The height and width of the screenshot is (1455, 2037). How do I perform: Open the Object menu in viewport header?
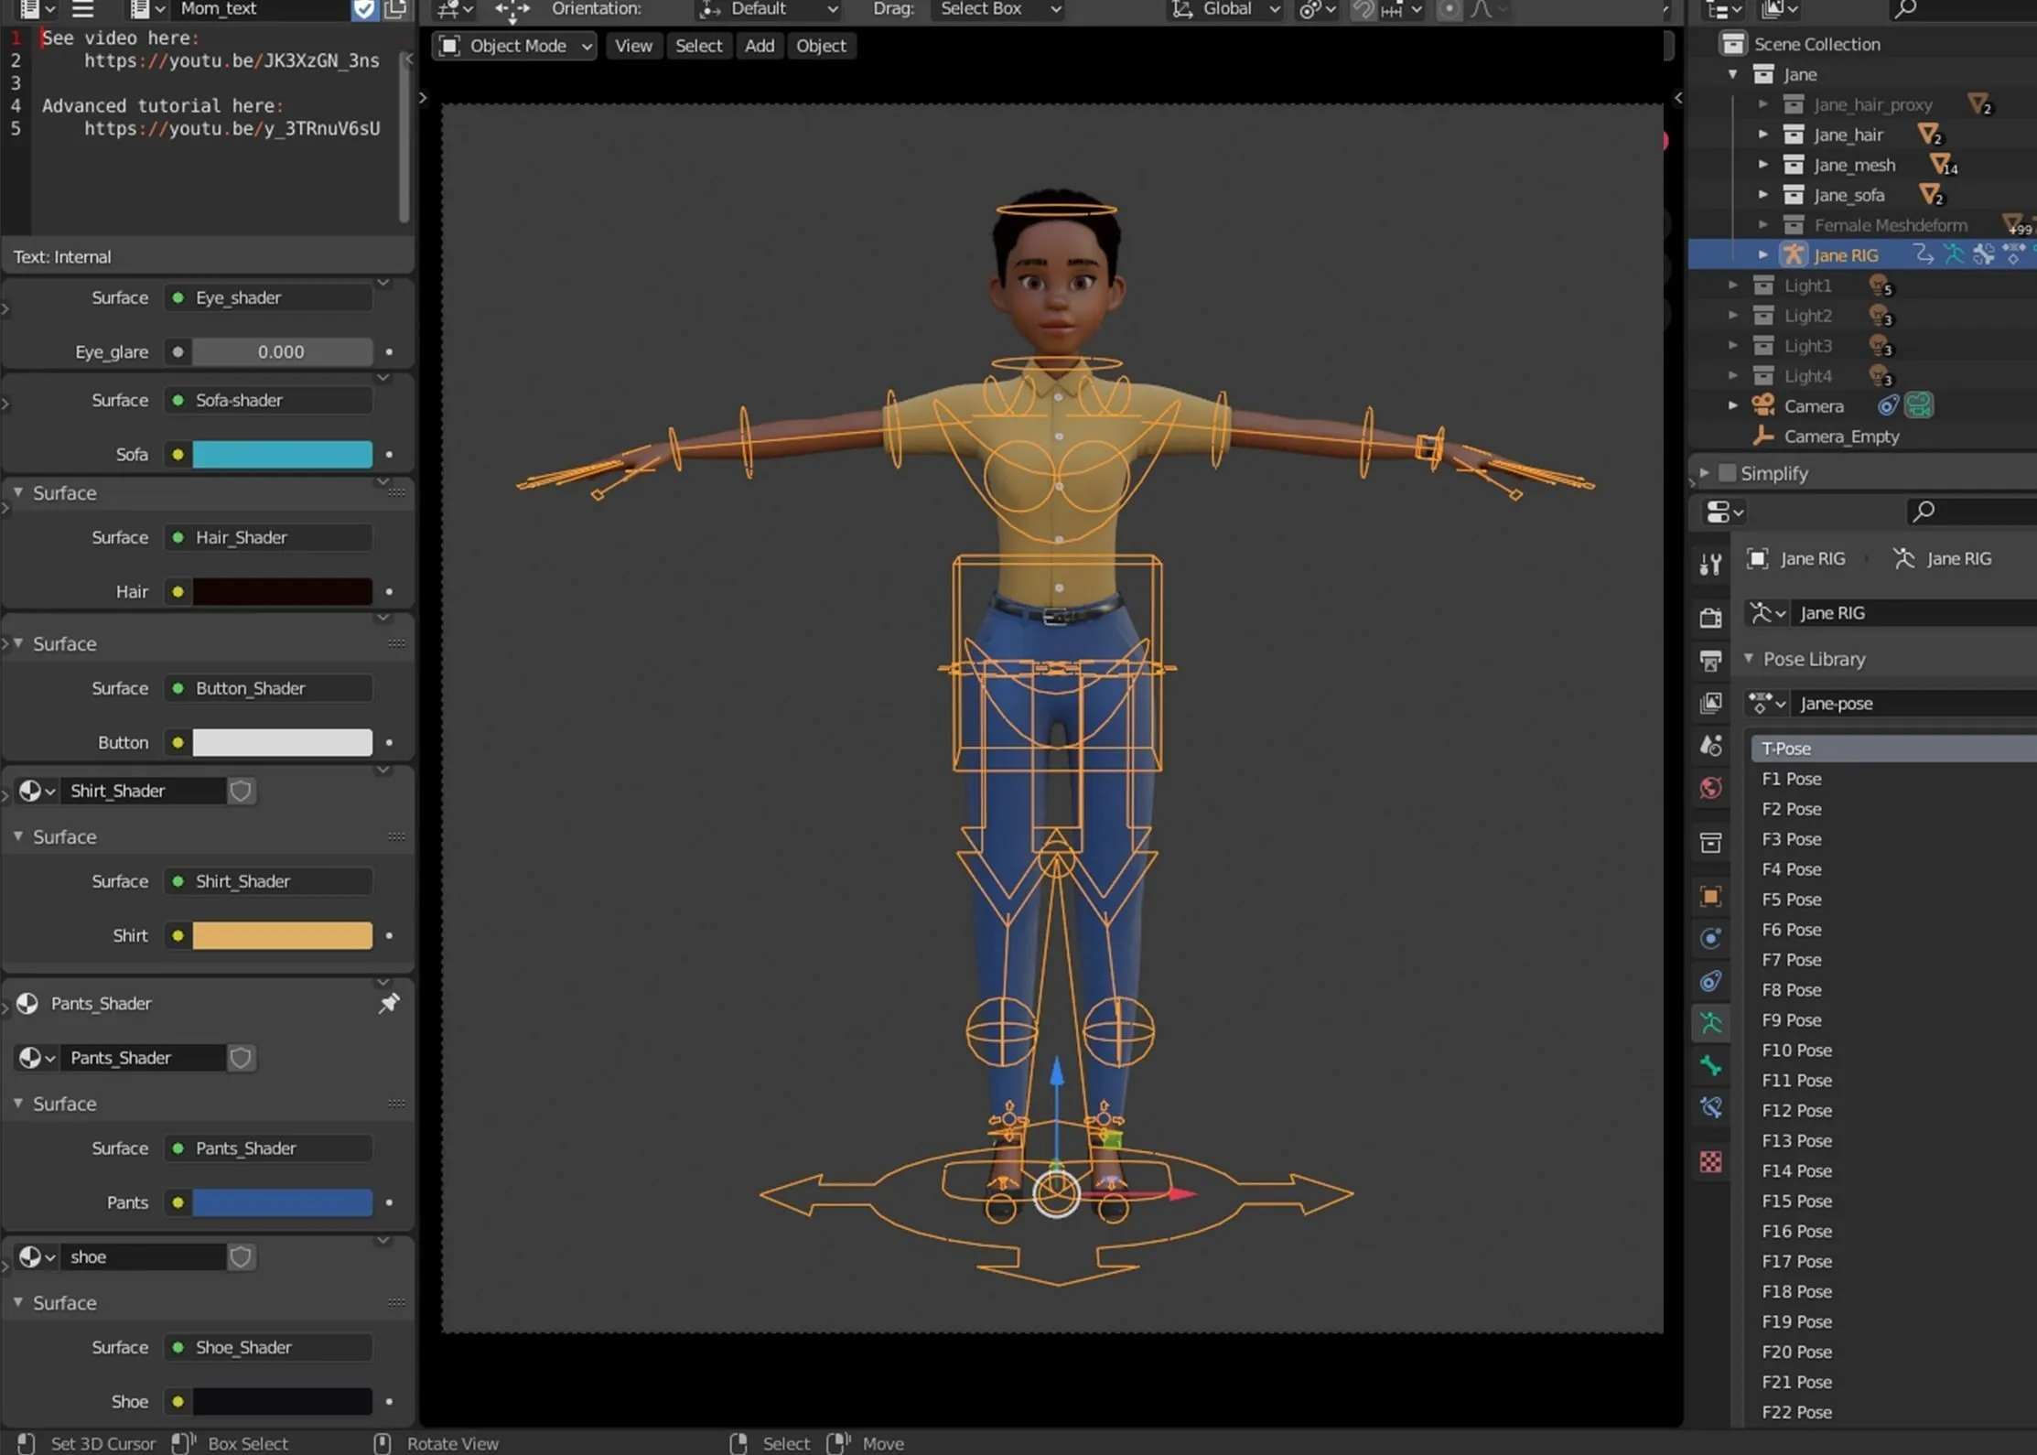coord(821,45)
